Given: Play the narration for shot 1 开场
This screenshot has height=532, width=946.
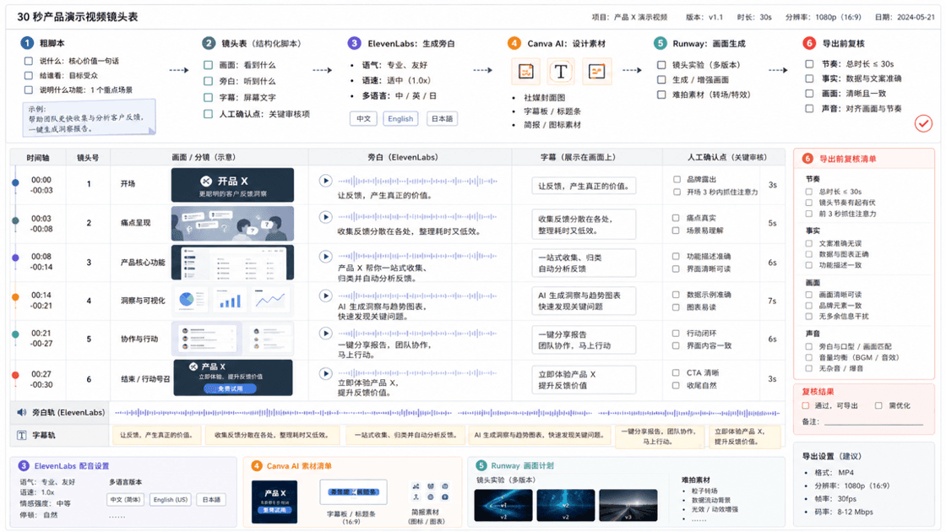Looking at the screenshot, I should [326, 181].
